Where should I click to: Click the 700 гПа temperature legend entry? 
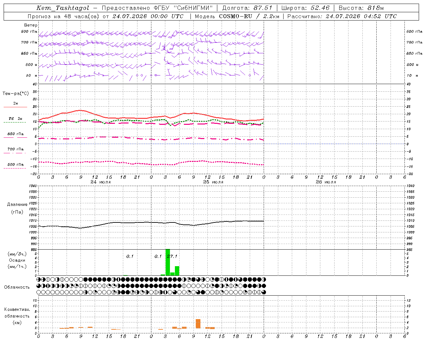(16, 149)
